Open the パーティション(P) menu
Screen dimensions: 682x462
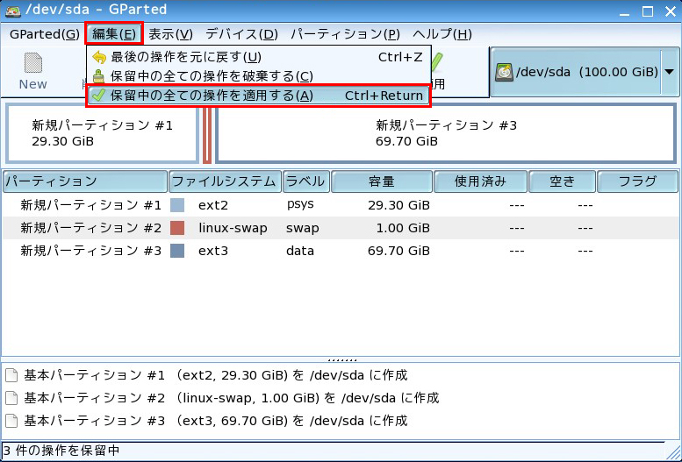pos(344,34)
